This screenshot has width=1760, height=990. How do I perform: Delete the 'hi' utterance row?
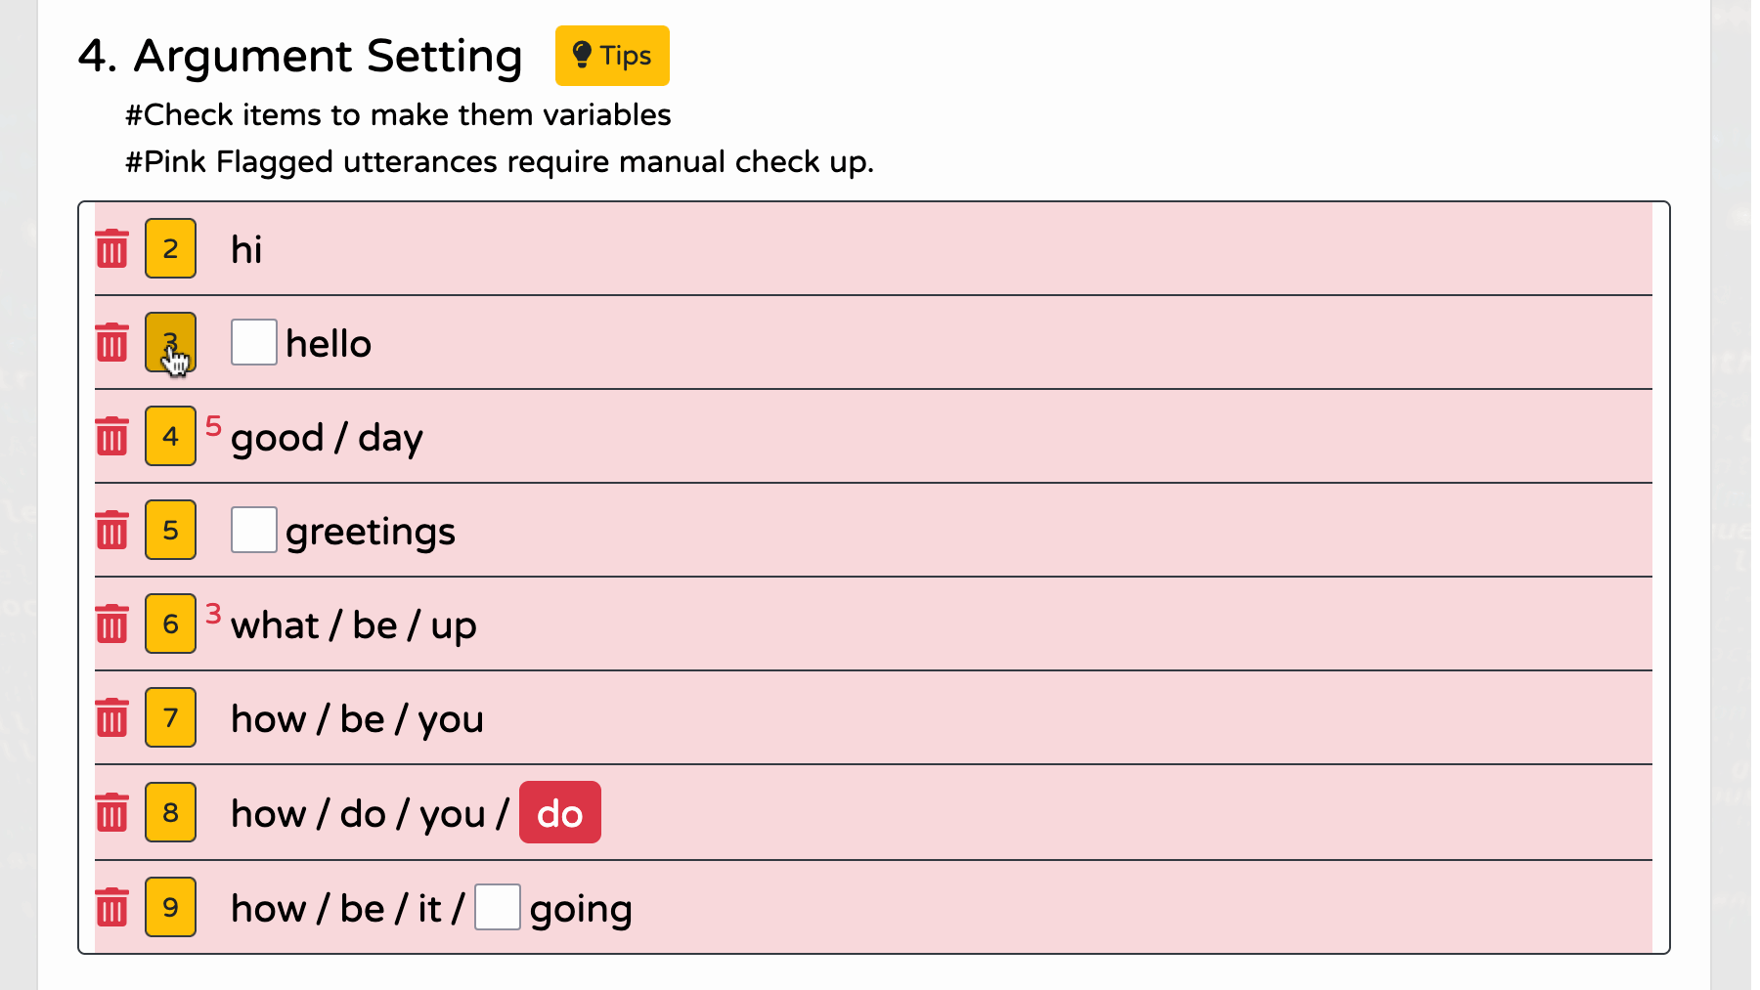111,249
